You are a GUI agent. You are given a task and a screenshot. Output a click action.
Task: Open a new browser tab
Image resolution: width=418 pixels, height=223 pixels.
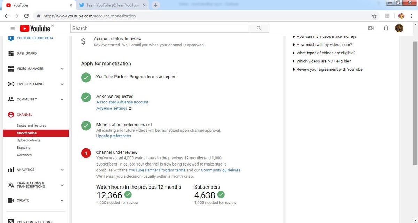click(x=156, y=5)
